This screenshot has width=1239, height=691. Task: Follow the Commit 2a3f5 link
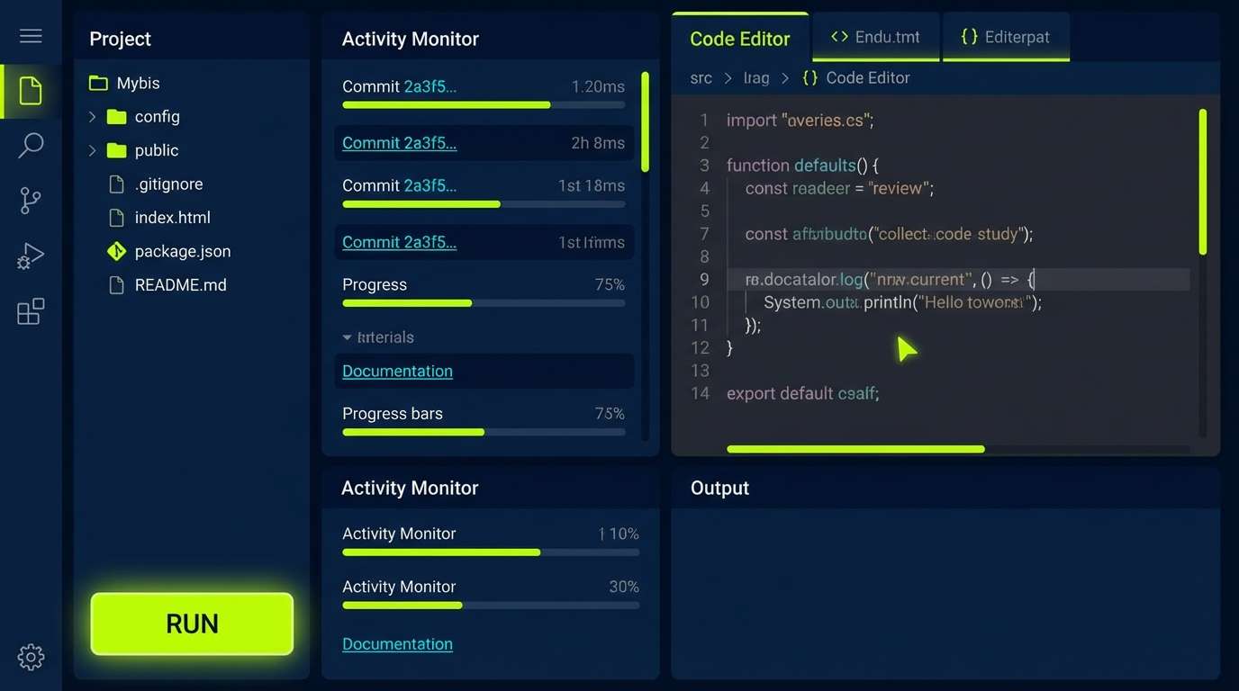pyautogui.click(x=399, y=142)
